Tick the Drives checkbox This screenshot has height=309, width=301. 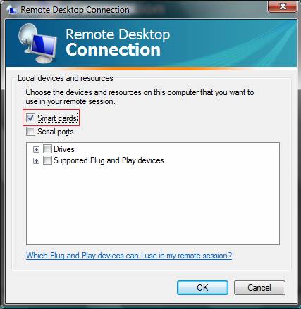tap(47, 149)
